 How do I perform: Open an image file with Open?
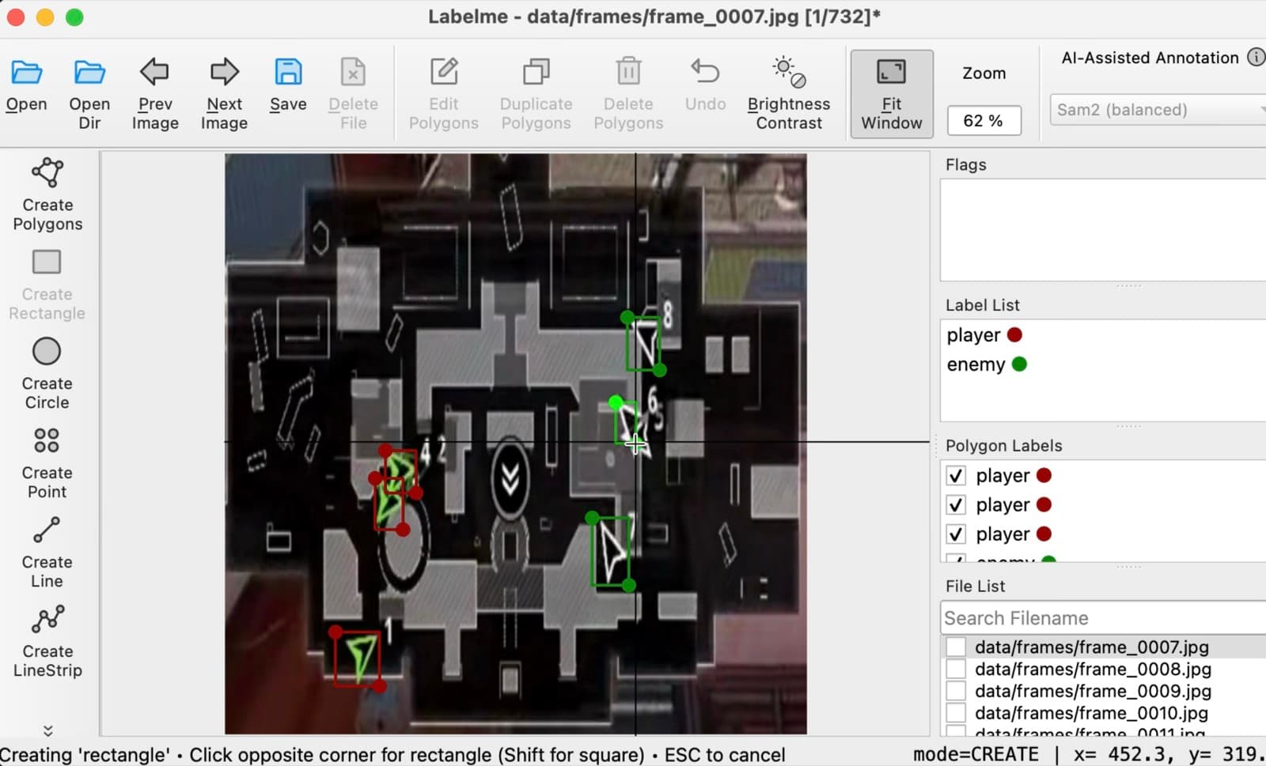point(26,85)
